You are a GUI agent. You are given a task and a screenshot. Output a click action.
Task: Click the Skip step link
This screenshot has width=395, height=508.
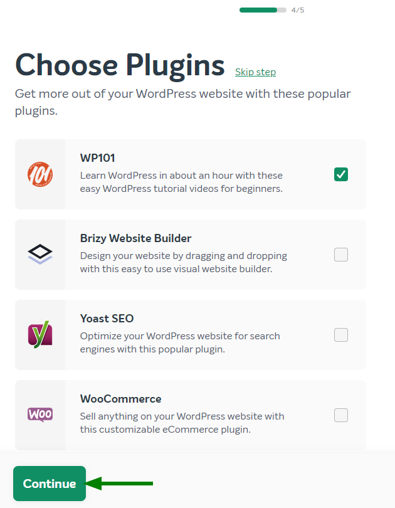tap(255, 72)
